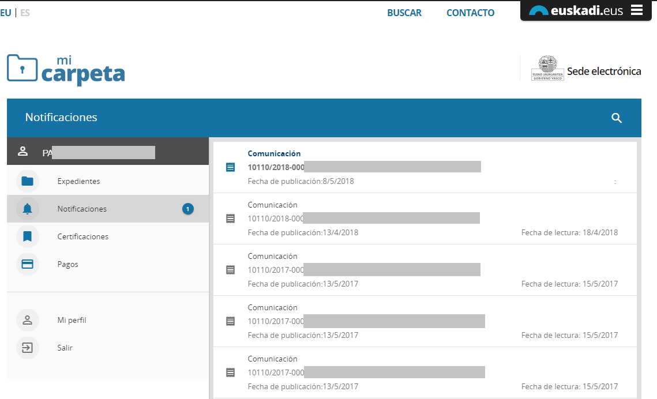Image resolution: width=657 pixels, height=399 pixels.
Task: Select Expedientes in the sidebar menu
Action: pyautogui.click(x=78, y=182)
